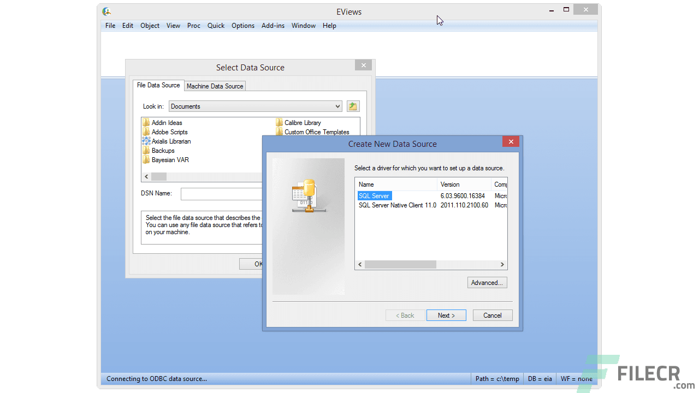Close the Select Data Source dialog

363,65
